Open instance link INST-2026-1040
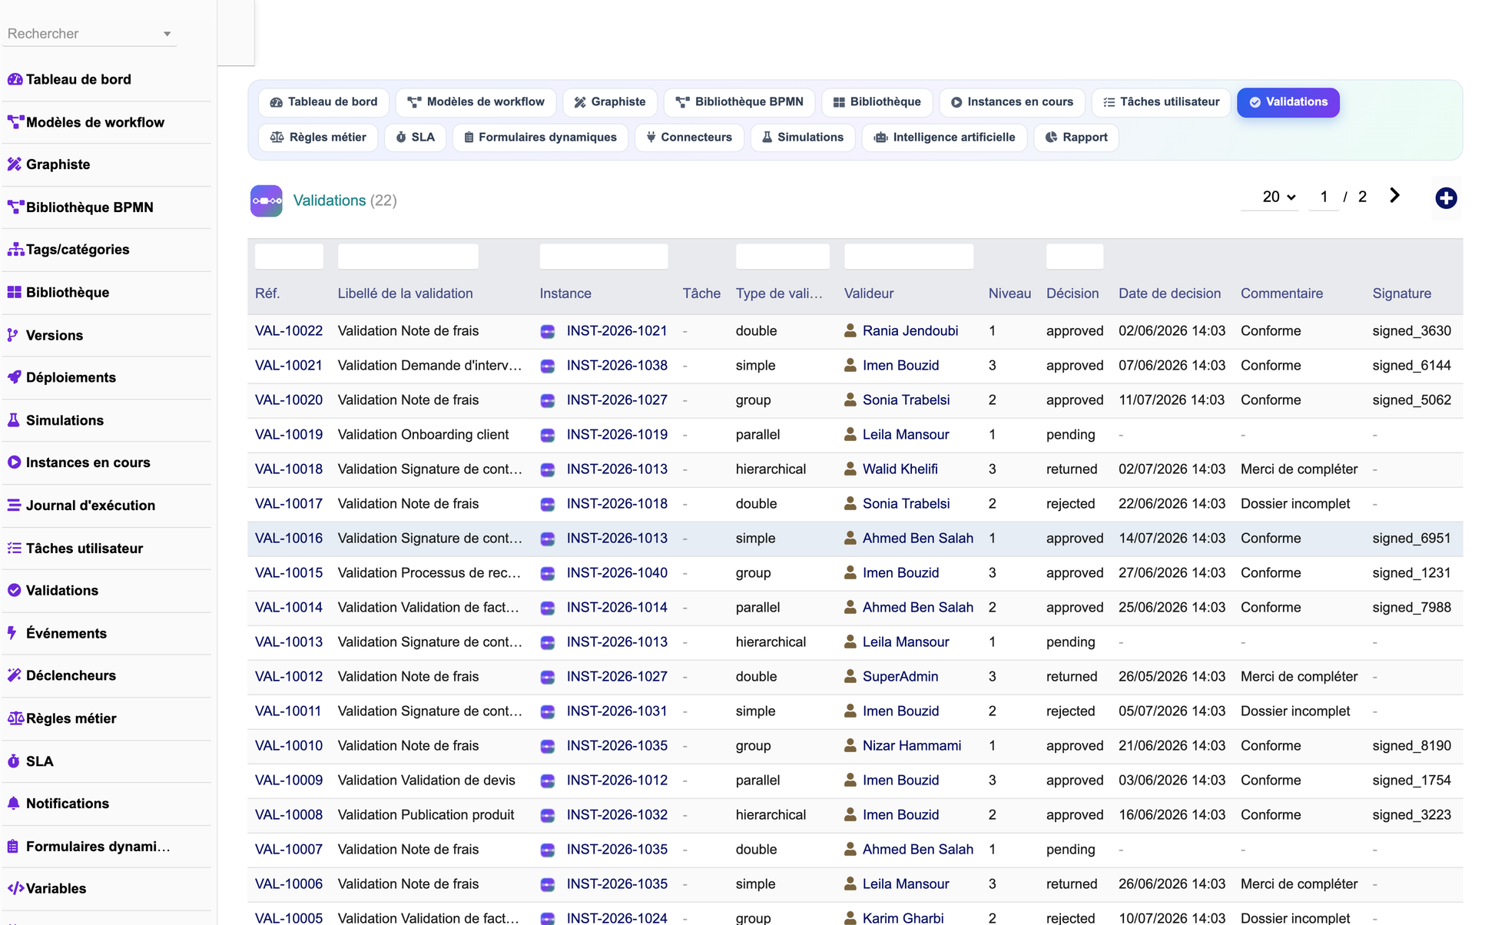Image resolution: width=1495 pixels, height=925 pixels. (x=617, y=573)
